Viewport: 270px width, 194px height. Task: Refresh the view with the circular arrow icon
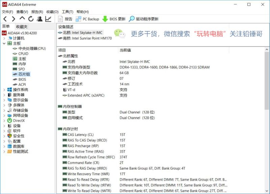point(31,19)
